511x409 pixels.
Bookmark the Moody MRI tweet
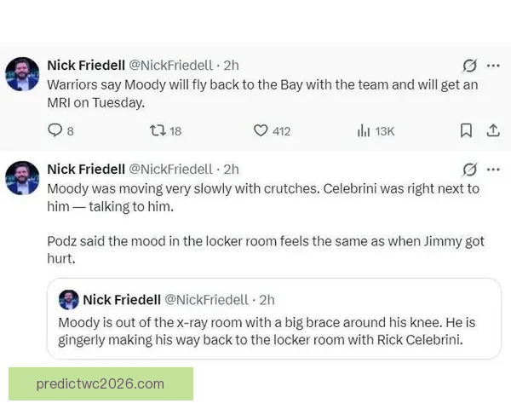coord(466,130)
